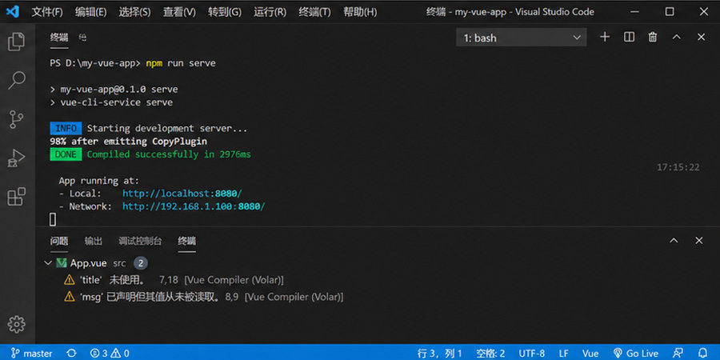Open the localhost:8080 link
The height and width of the screenshot is (360, 720).
pos(182,194)
